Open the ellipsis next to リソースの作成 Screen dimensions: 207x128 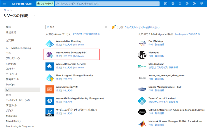34,16
